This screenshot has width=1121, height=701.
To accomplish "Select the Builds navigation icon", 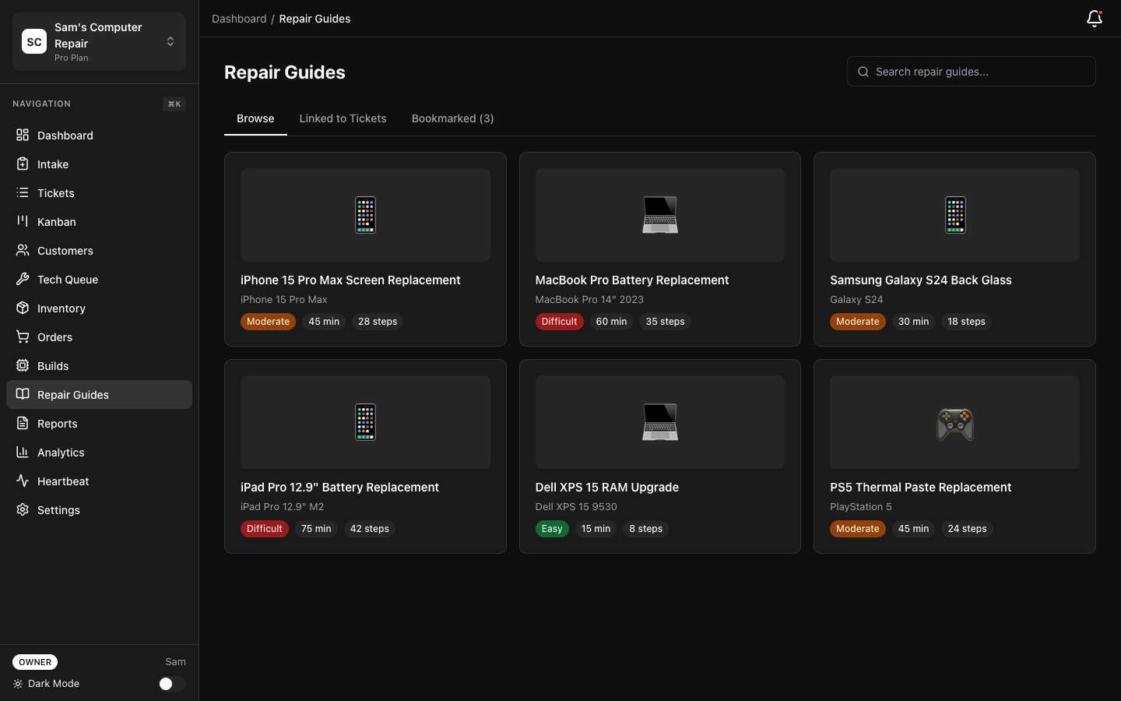I will [x=23, y=366].
